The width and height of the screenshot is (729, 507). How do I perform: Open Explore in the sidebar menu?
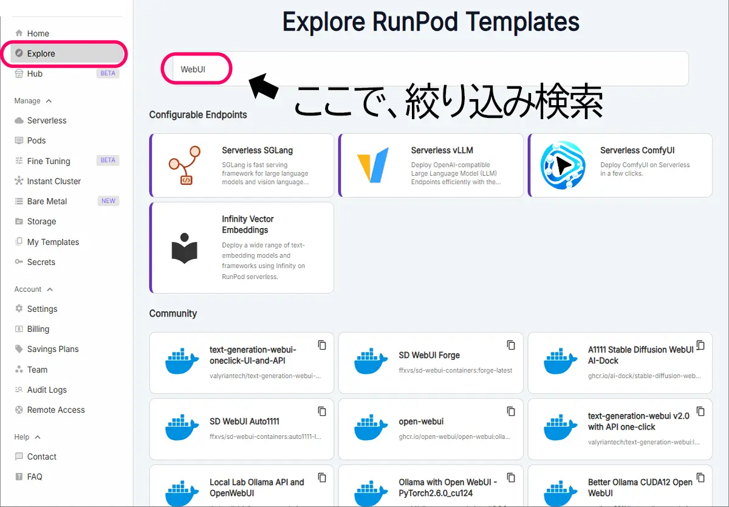67,53
